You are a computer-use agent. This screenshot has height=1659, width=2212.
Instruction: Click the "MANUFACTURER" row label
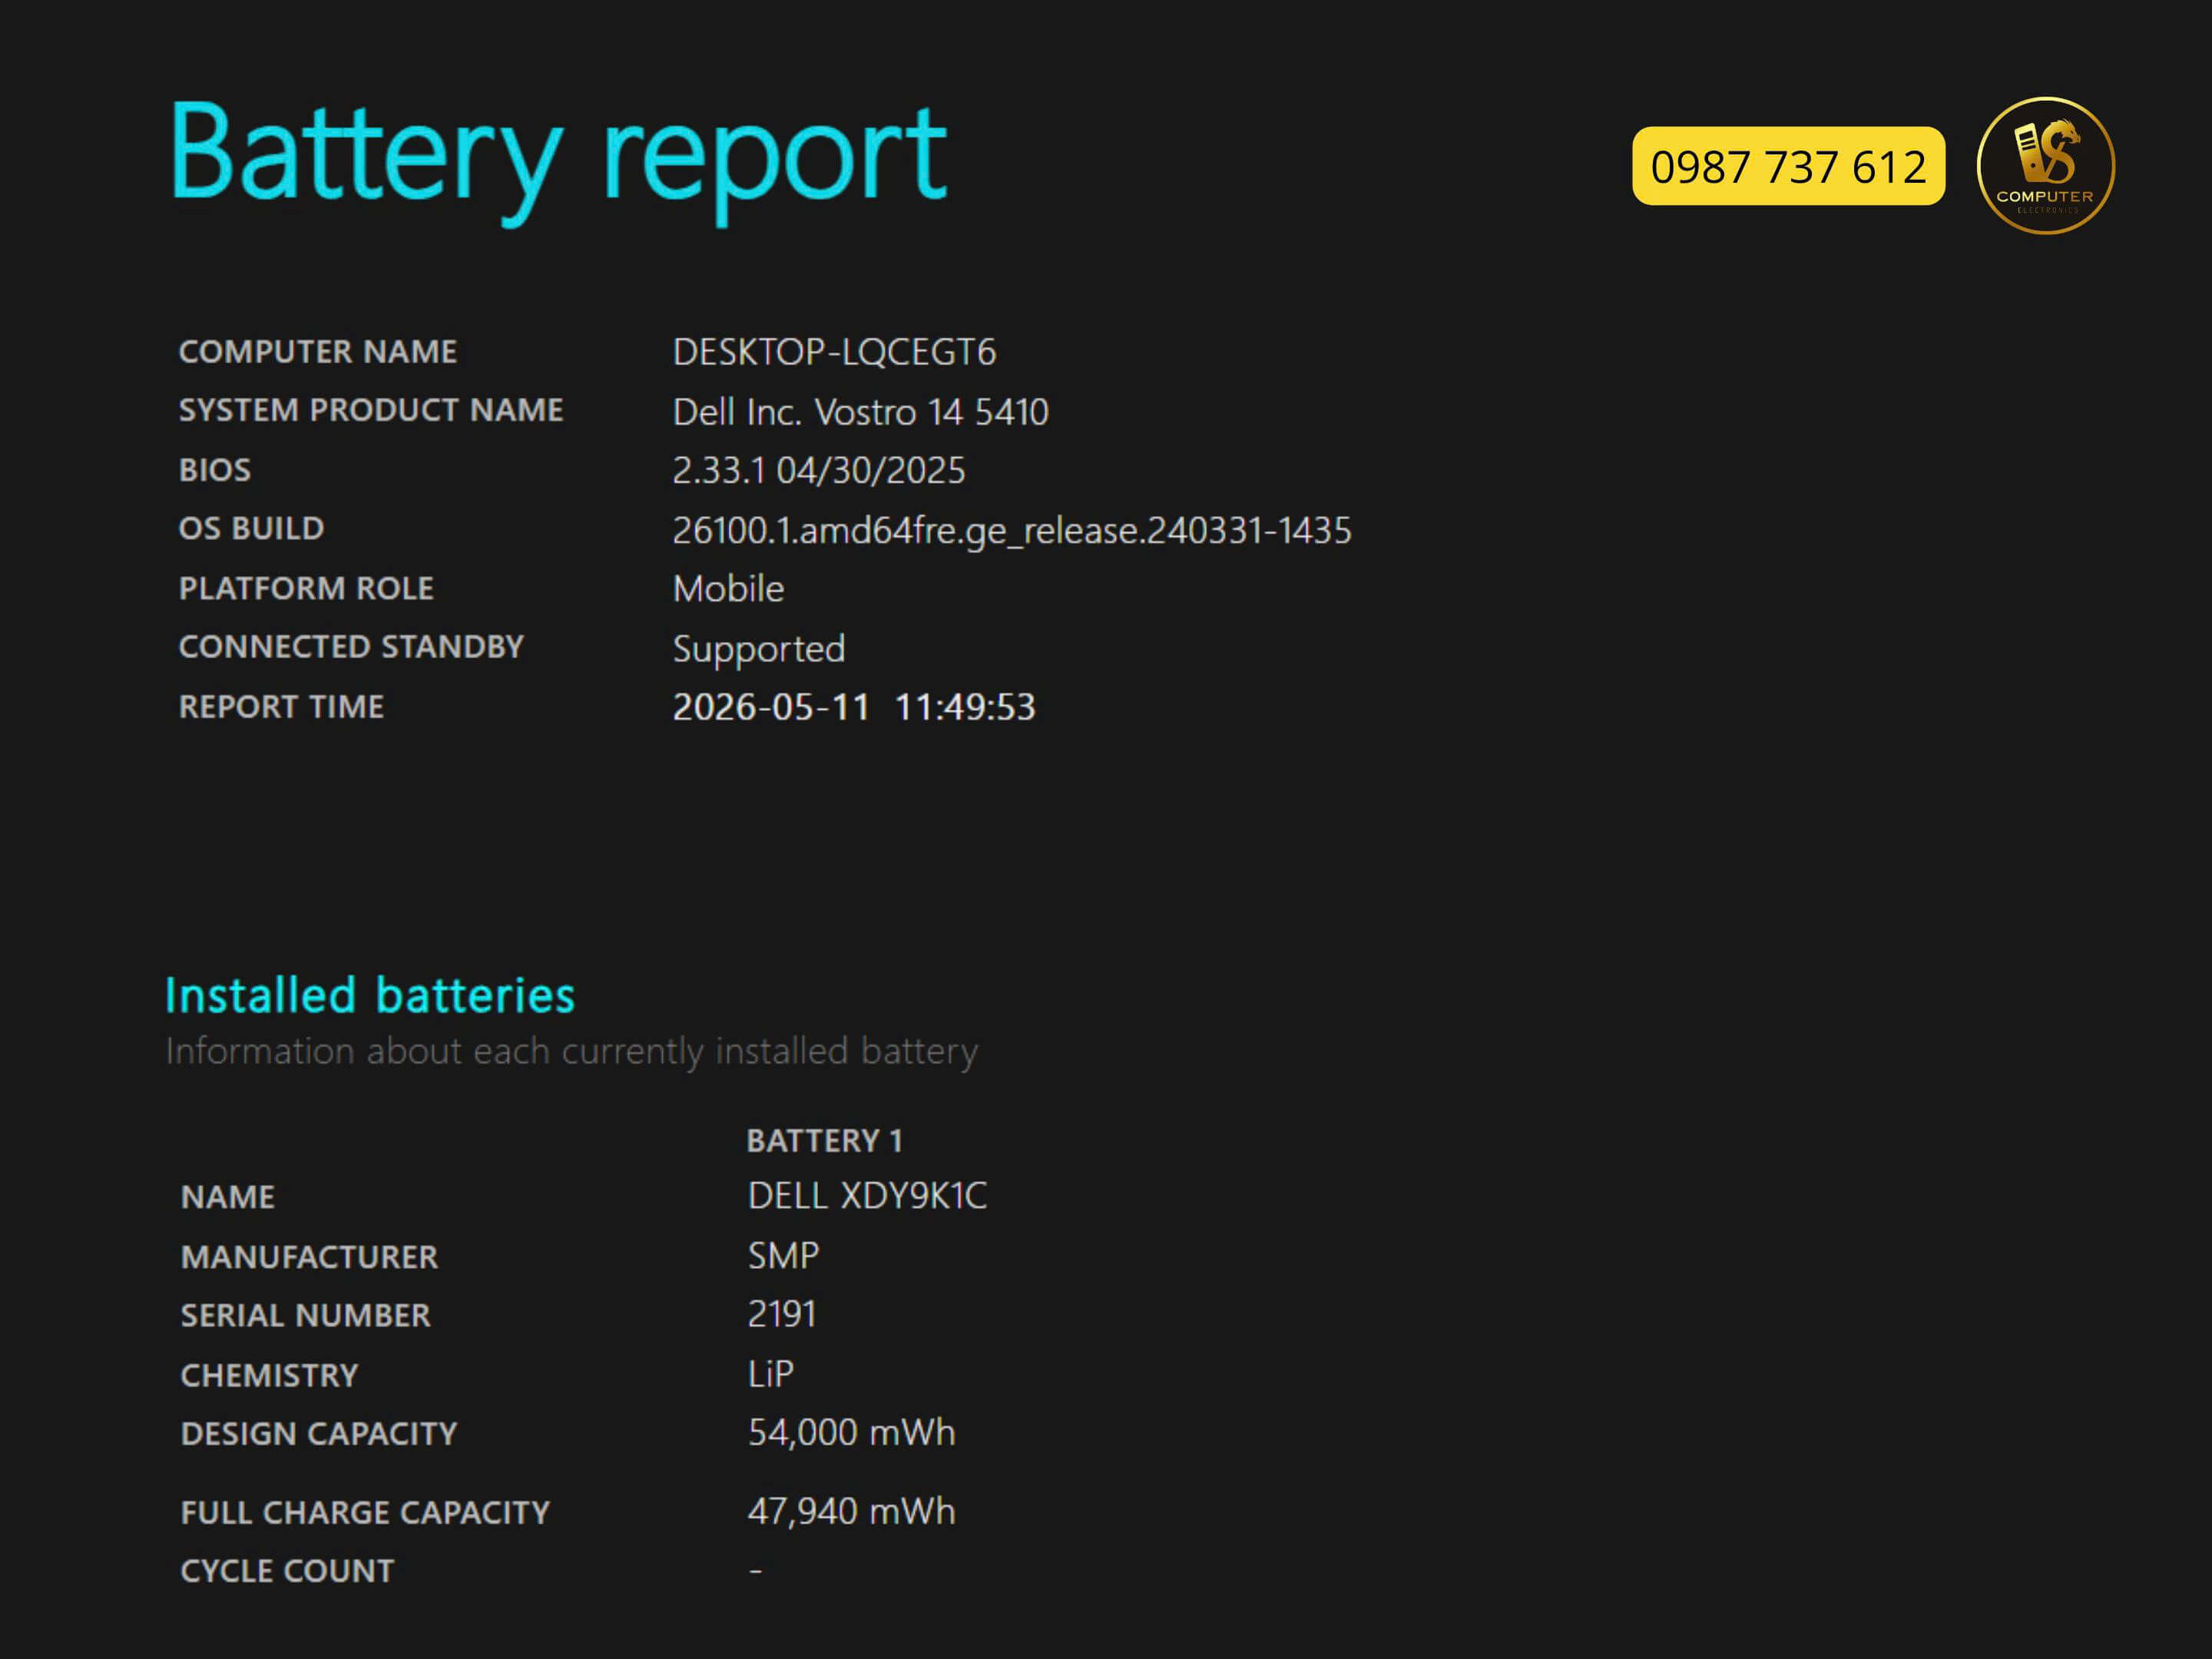coord(309,1257)
